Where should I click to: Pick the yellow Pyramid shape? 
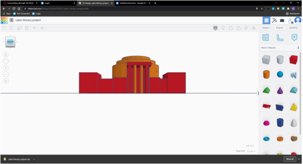tap(294, 107)
